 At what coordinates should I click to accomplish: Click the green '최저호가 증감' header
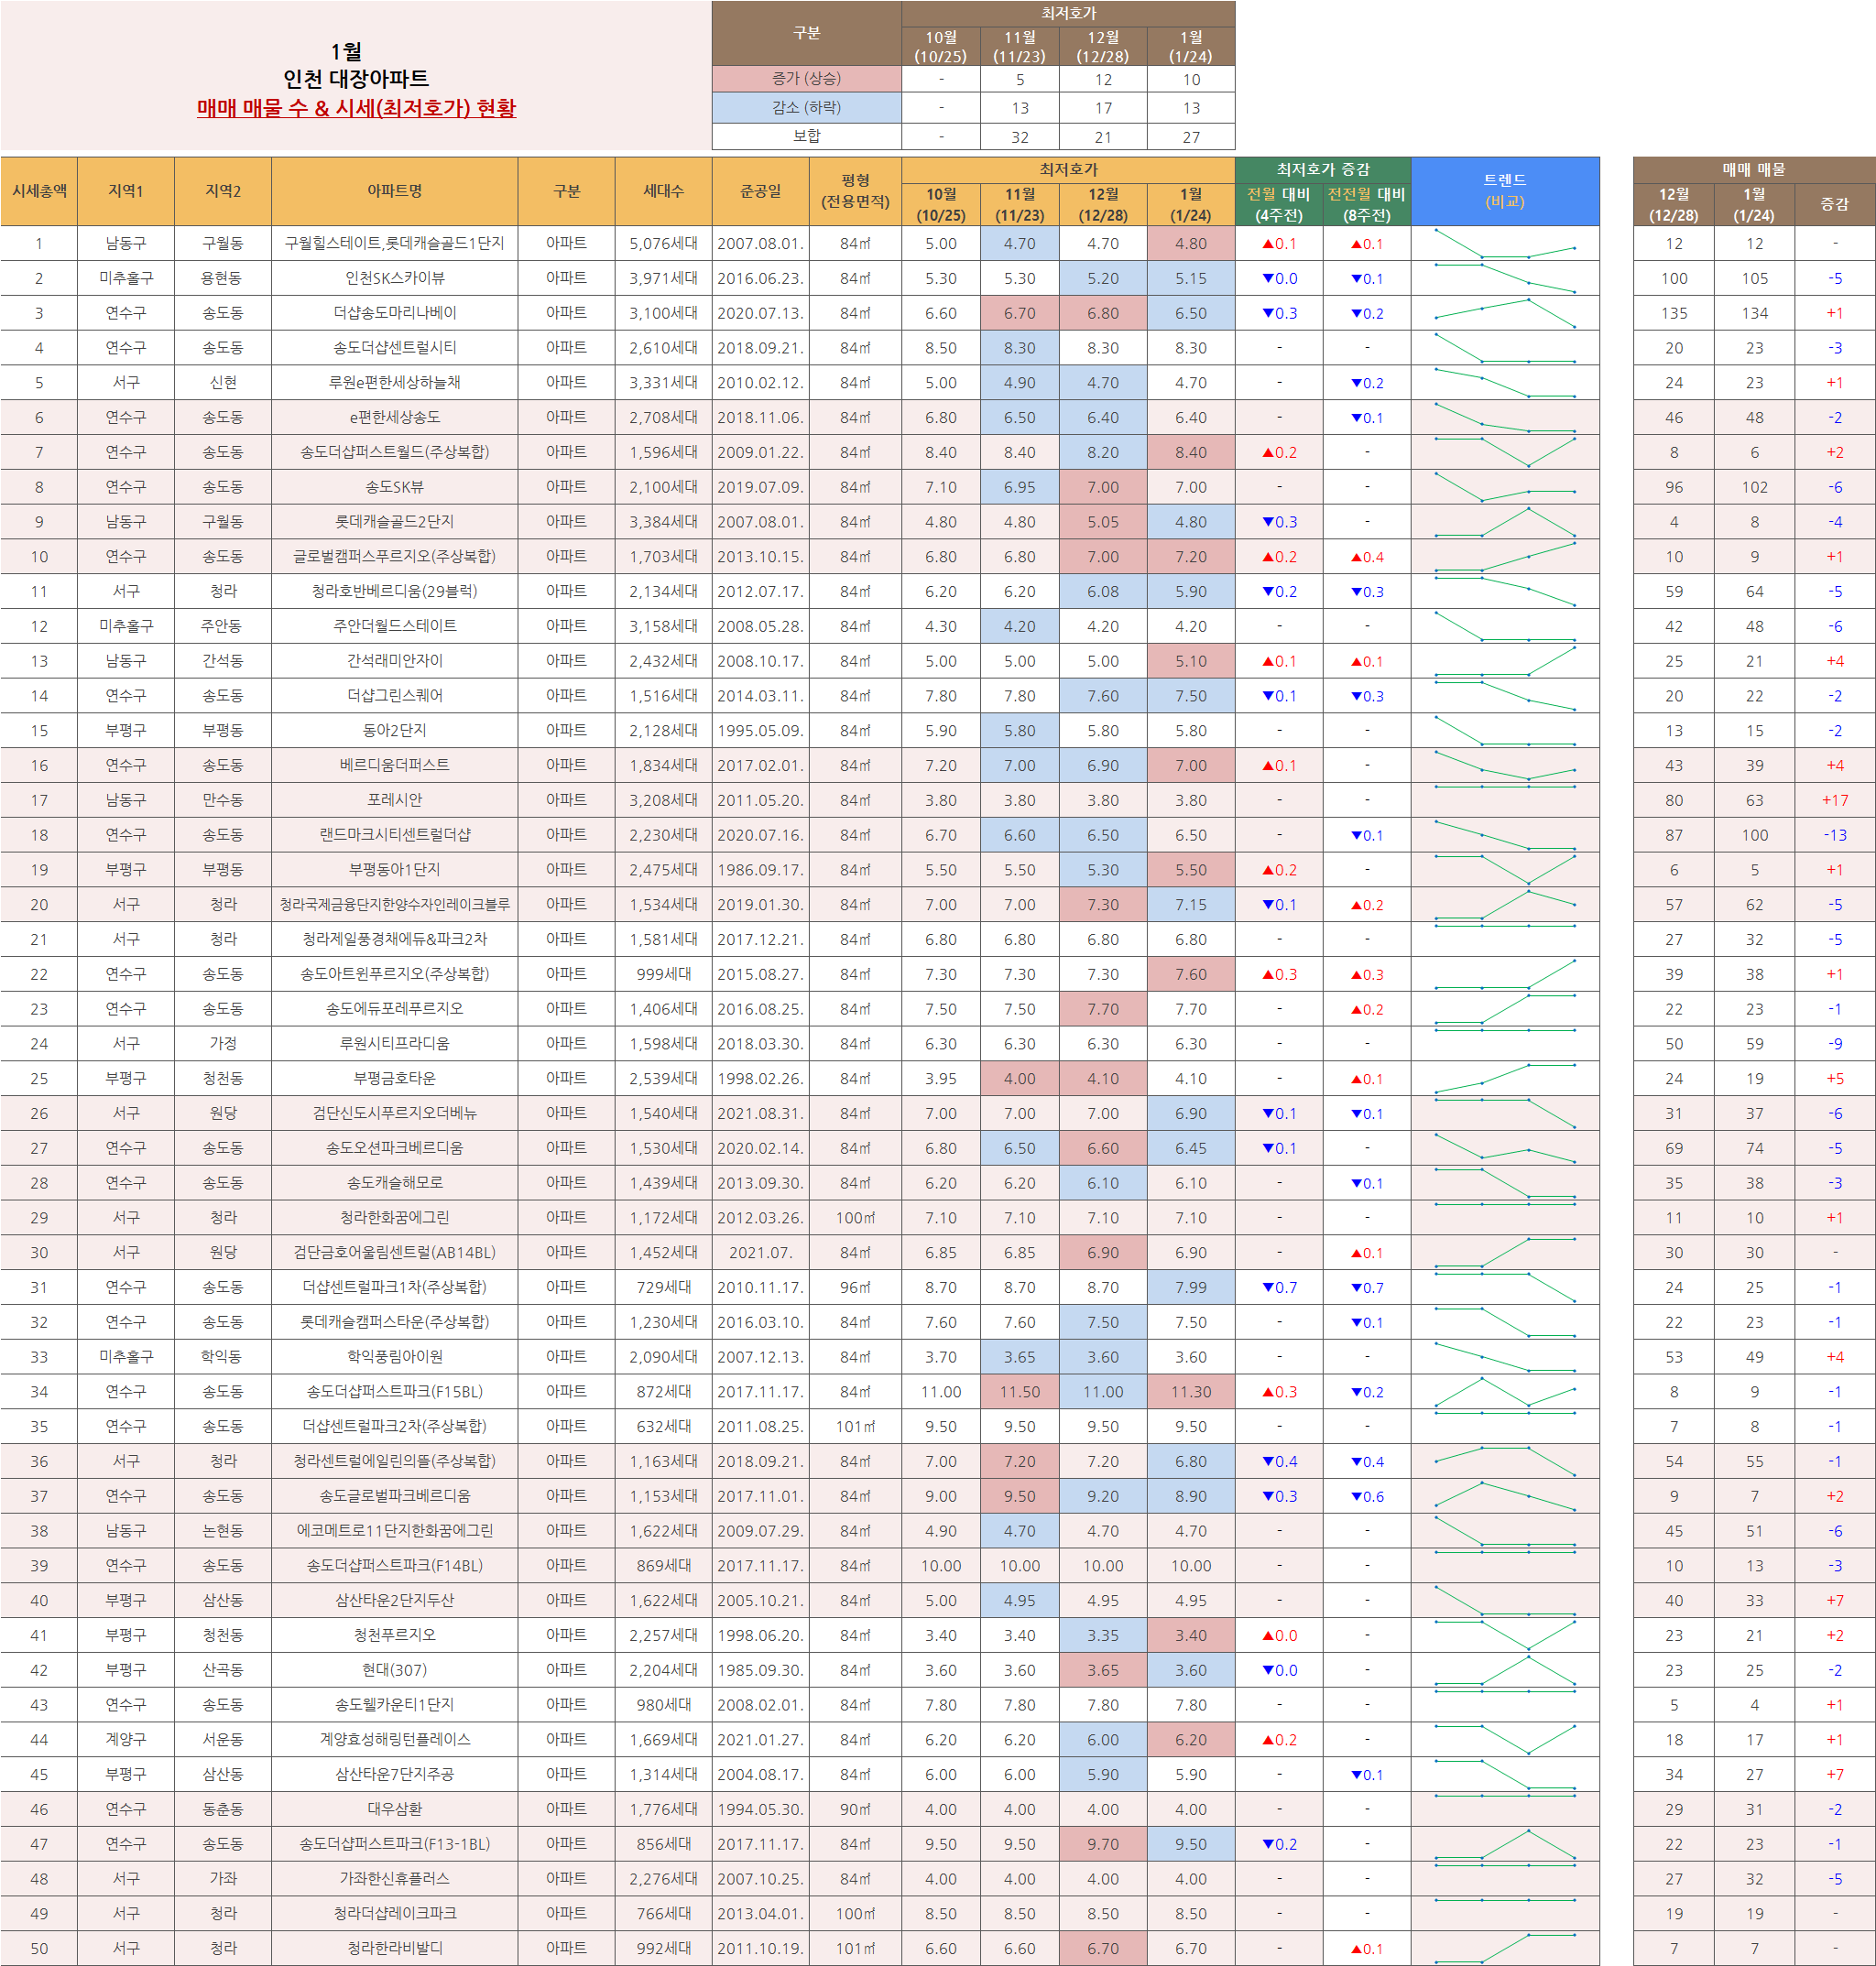1322,170
